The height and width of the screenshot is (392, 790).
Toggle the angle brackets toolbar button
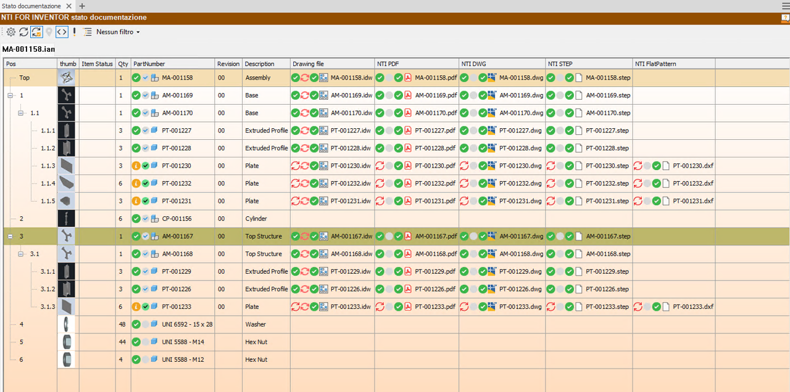click(62, 32)
